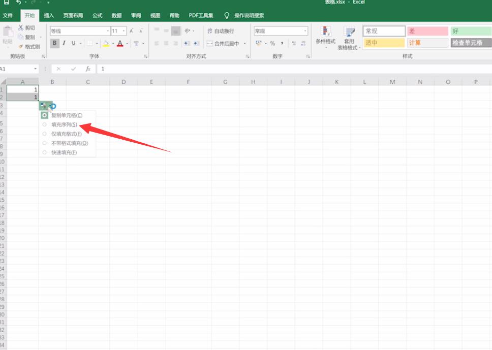This screenshot has width=492, height=350.
Task: Click the 自动换行 button
Action: (x=221, y=31)
